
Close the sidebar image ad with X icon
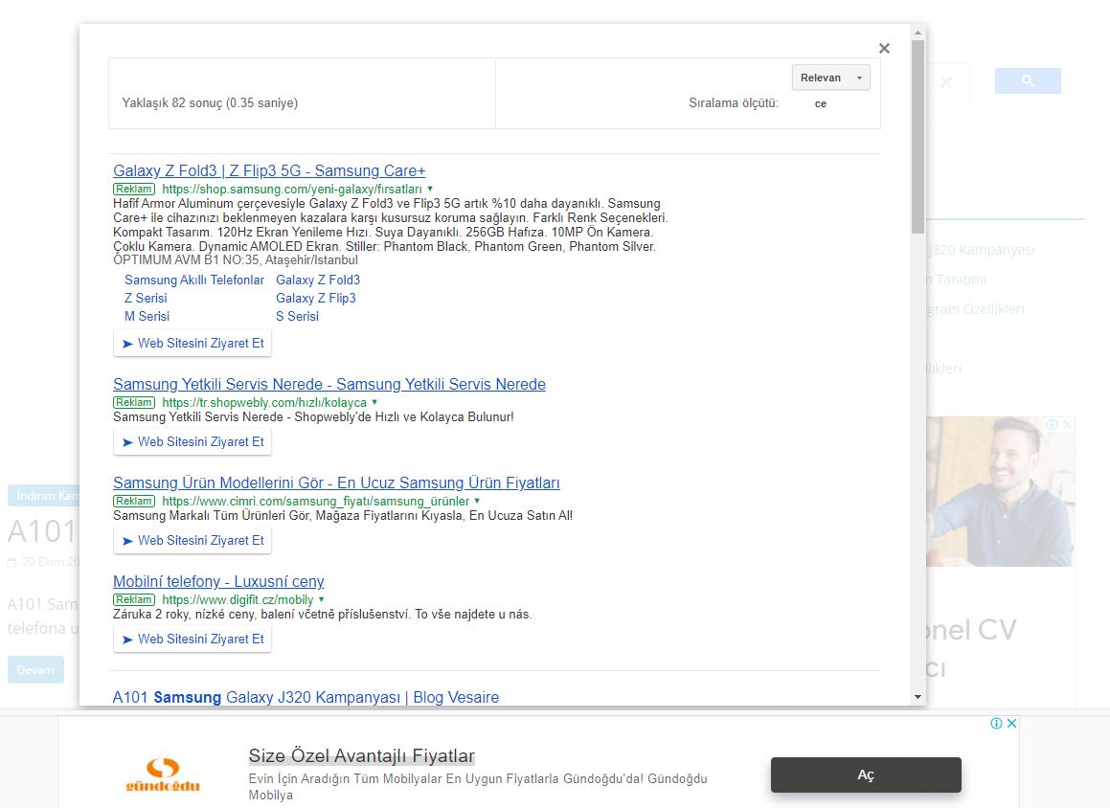1068,424
